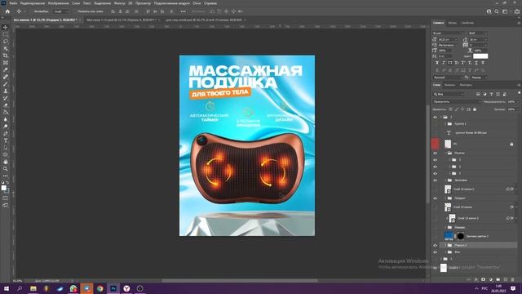The height and width of the screenshot is (294, 522).
Task: Open the search icon at top right
Action: click(x=497, y=11)
